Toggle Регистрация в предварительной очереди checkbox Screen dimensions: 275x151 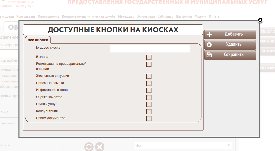(149, 64)
